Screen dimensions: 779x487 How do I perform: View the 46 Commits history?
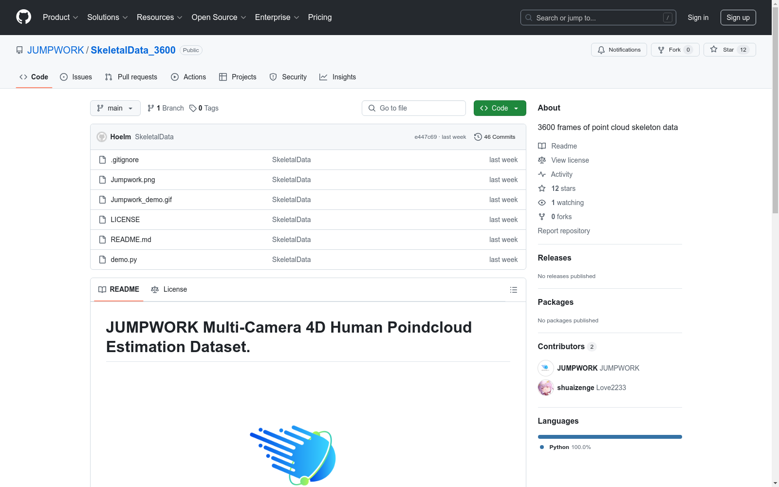(495, 137)
